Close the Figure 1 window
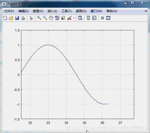 pyautogui.click(x=142, y=3)
